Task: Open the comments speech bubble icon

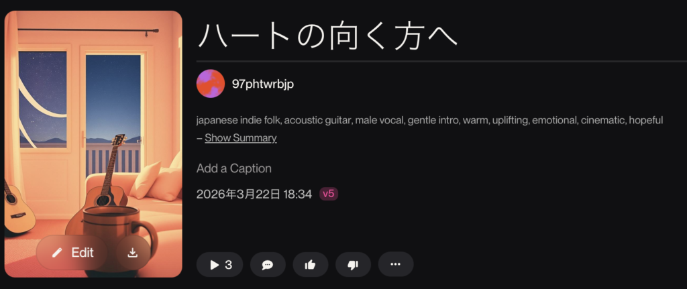Action: pos(268,264)
